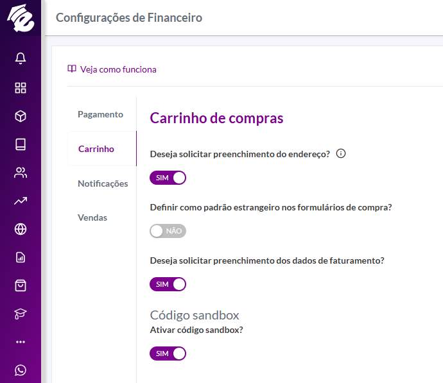
Task: Open the Vendas tab
Action: point(92,217)
